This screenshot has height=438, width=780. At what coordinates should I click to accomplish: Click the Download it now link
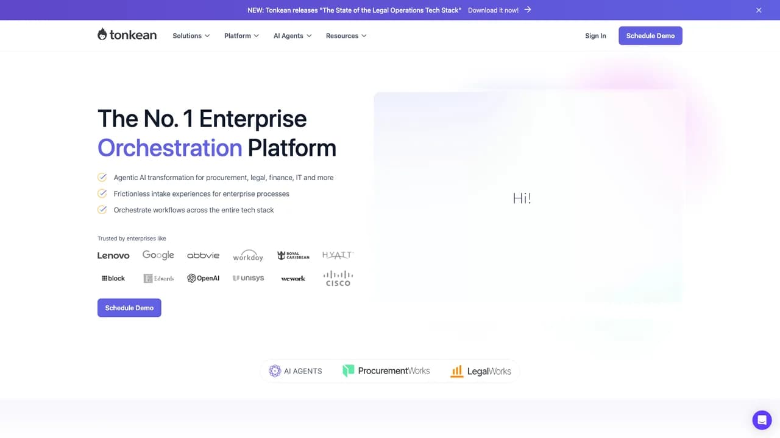493,10
